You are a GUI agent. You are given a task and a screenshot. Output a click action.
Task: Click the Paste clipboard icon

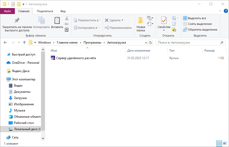tap(57, 20)
